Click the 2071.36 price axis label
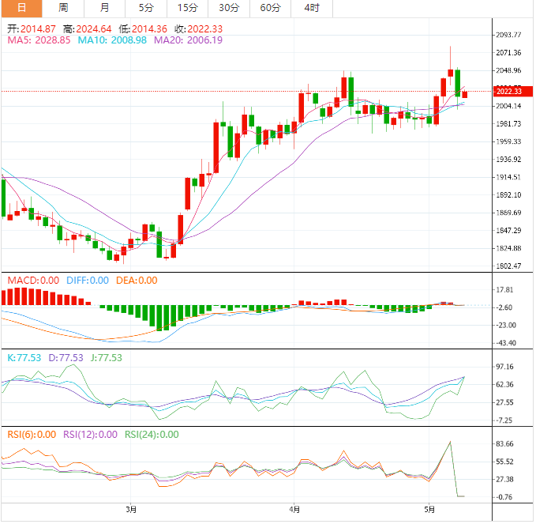The height and width of the screenshot is (524, 536). [508, 53]
